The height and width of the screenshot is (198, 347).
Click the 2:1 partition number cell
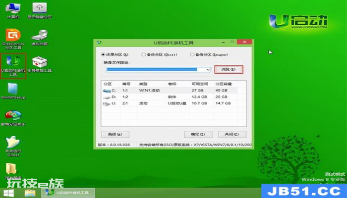point(125,103)
